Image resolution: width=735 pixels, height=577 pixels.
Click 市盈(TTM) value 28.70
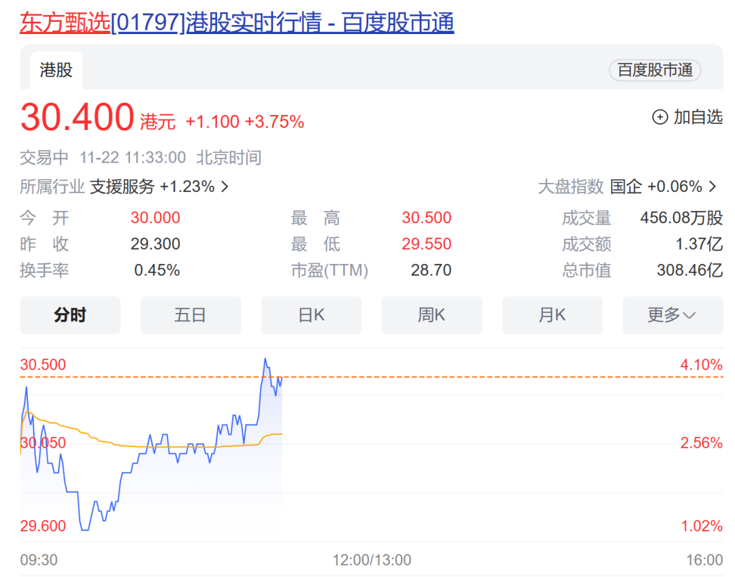coord(431,270)
